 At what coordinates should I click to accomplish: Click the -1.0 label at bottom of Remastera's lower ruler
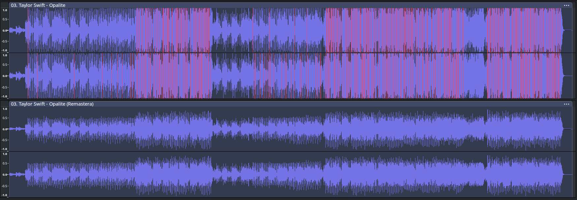[5, 195]
